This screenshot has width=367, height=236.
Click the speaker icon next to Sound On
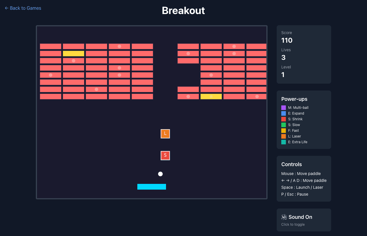(284, 217)
